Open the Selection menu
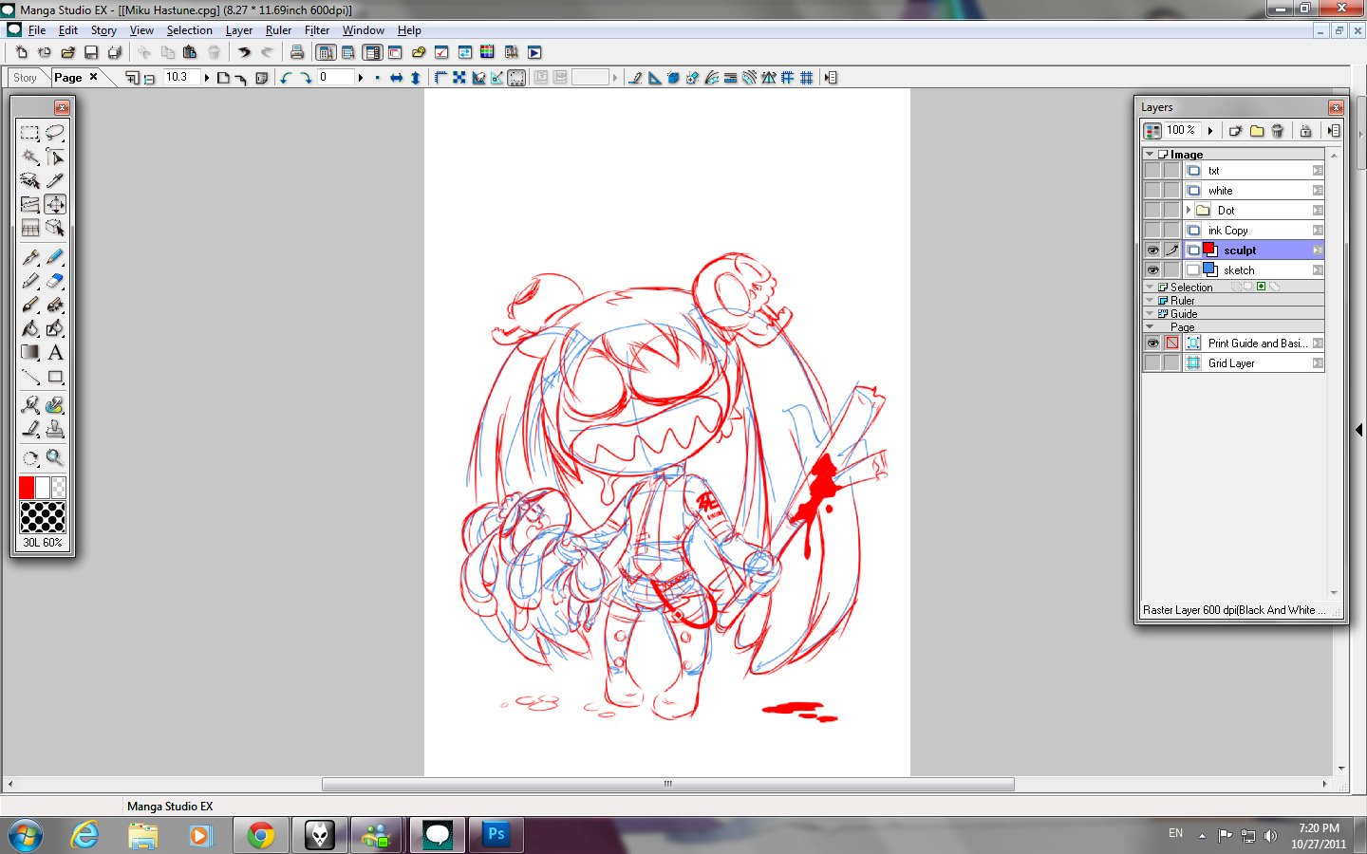1367x854 pixels. pos(190,30)
